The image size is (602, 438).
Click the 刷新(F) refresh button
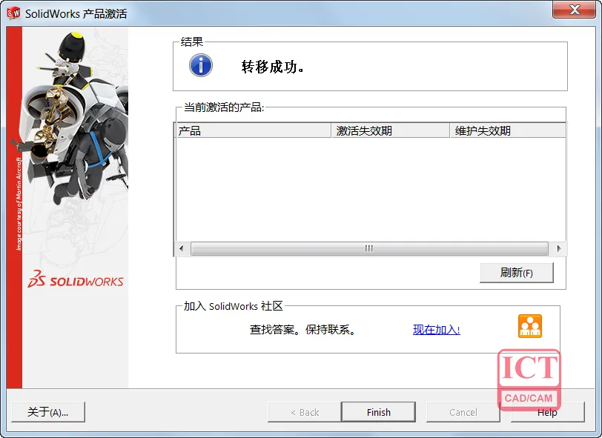click(517, 273)
